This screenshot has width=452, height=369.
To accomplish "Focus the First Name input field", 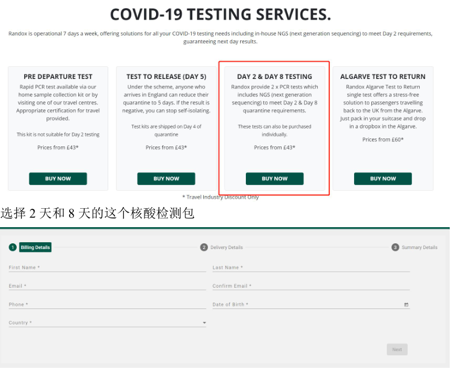I will pos(107,268).
